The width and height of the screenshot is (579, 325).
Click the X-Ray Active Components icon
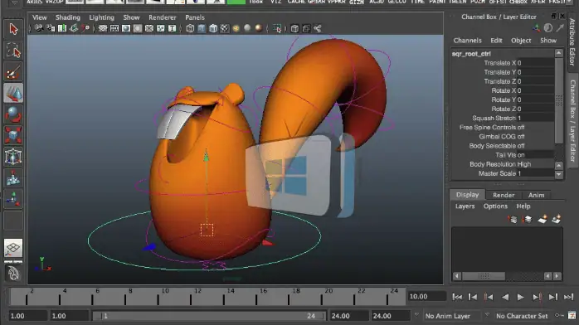(306, 28)
